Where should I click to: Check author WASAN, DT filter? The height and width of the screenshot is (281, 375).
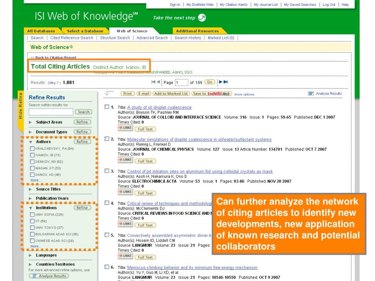32,168
